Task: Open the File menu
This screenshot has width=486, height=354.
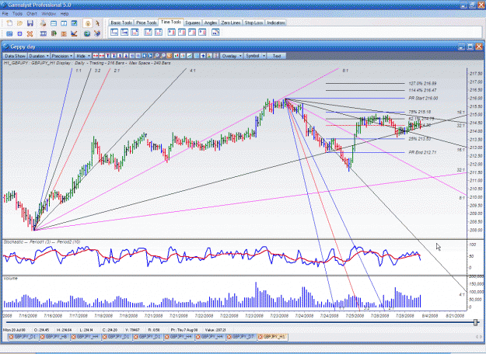Action: (5, 14)
